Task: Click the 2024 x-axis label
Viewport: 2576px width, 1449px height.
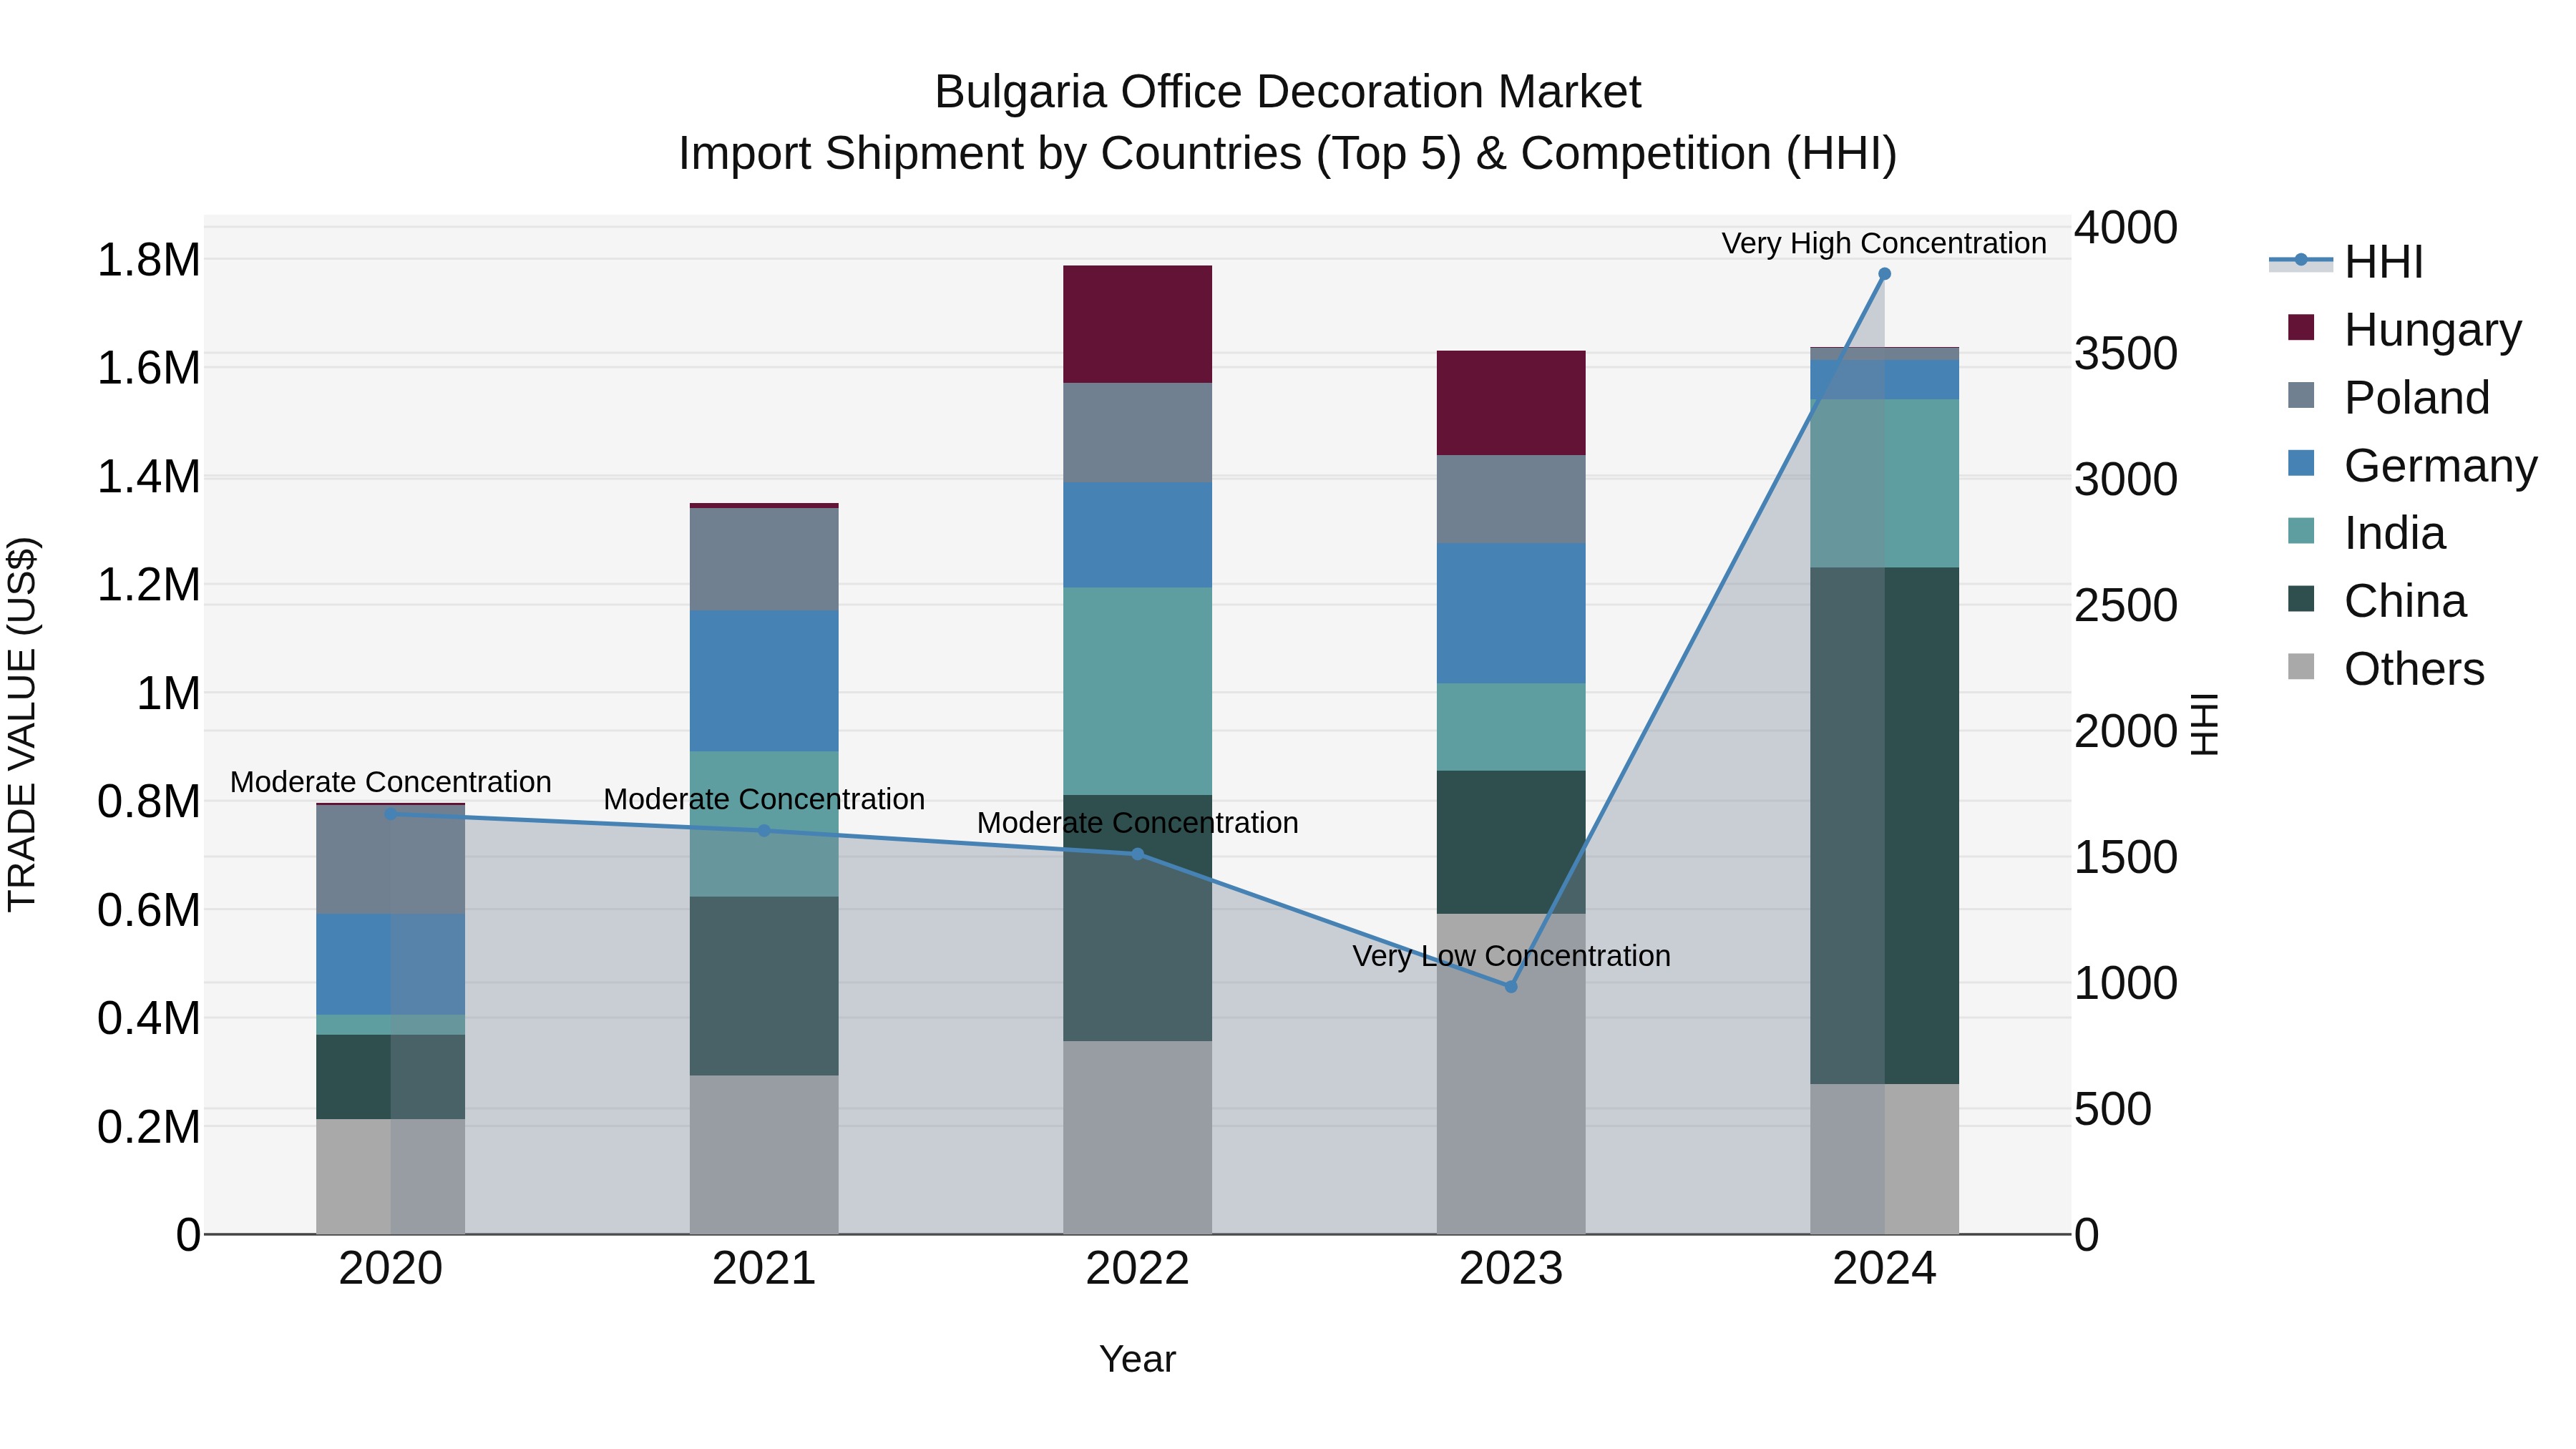Action: click(1884, 1269)
